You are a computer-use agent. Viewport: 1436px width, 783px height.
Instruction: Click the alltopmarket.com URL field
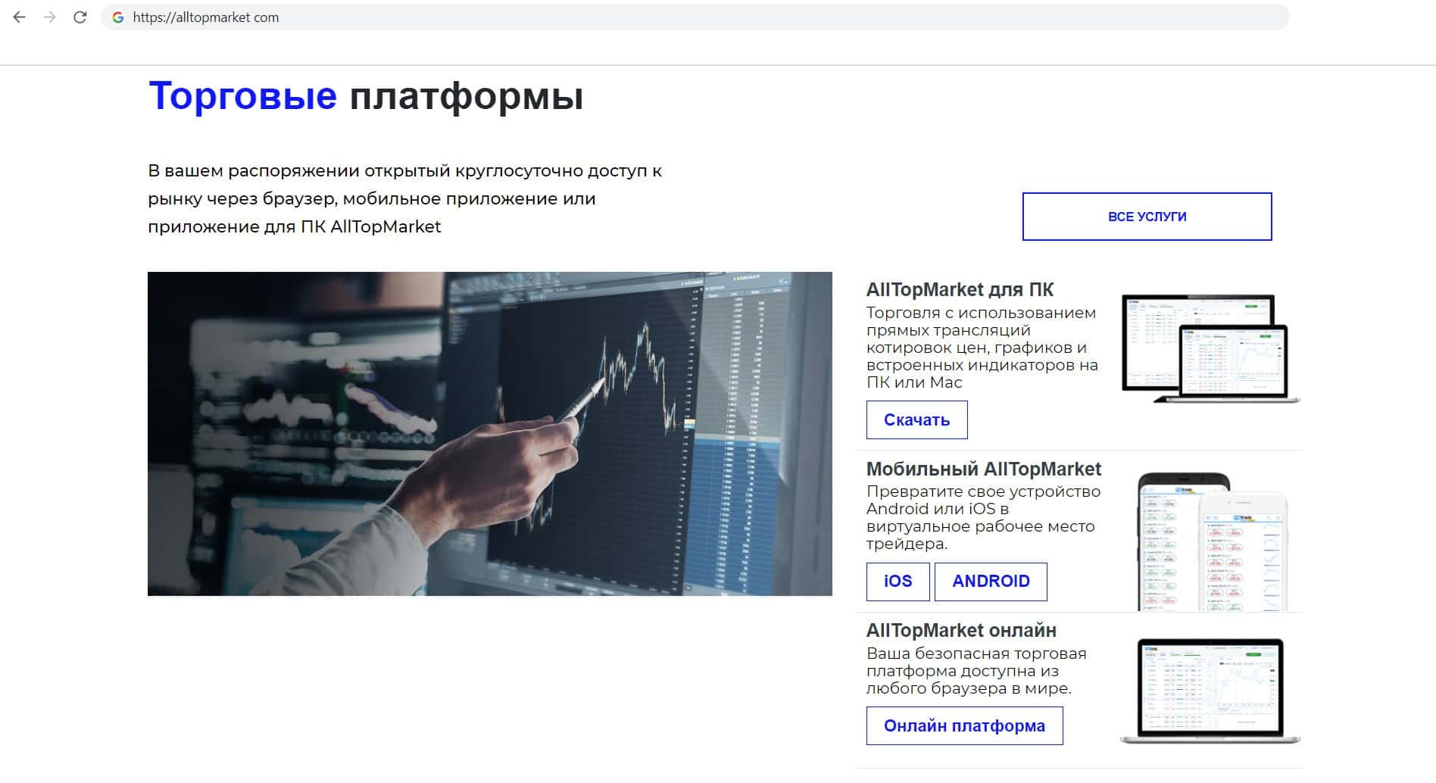point(695,17)
